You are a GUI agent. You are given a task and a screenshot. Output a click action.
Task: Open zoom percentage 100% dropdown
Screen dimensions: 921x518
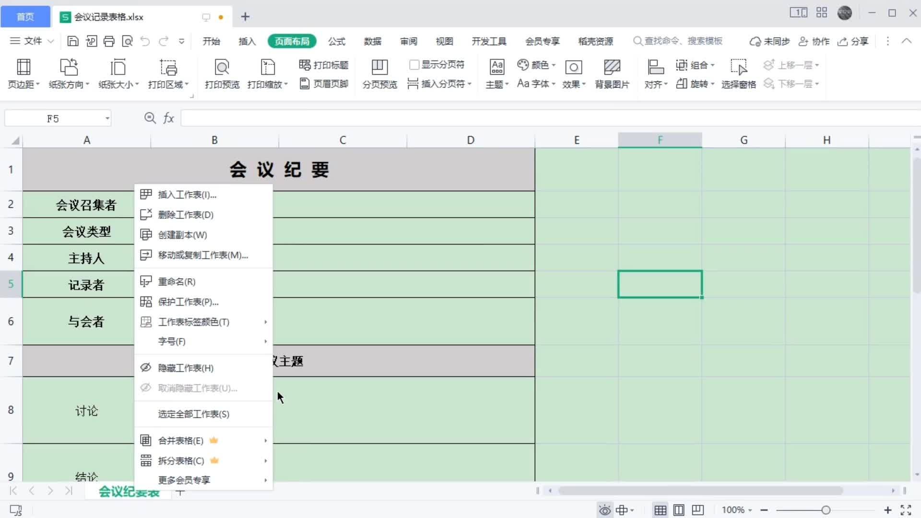tap(737, 510)
